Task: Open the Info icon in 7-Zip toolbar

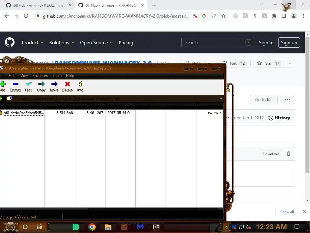Action: click(80, 87)
